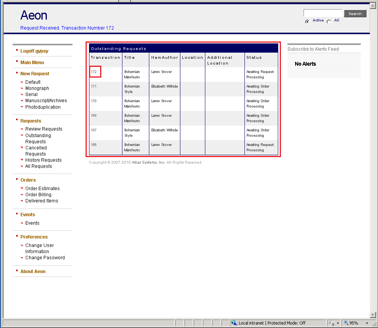Open the security zone dropdown arrow
Viewport: 378px width, 328px height.
pos(338,323)
